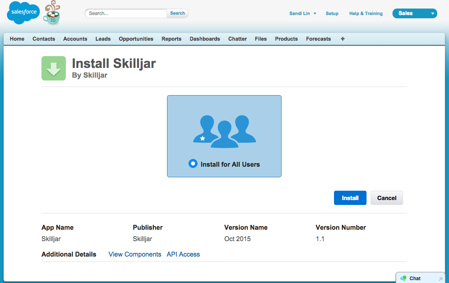Image resolution: width=449 pixels, height=283 pixels.
Task: Switch to the Dashboards tab
Action: 205,39
